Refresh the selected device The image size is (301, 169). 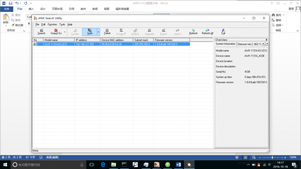[x=193, y=32]
